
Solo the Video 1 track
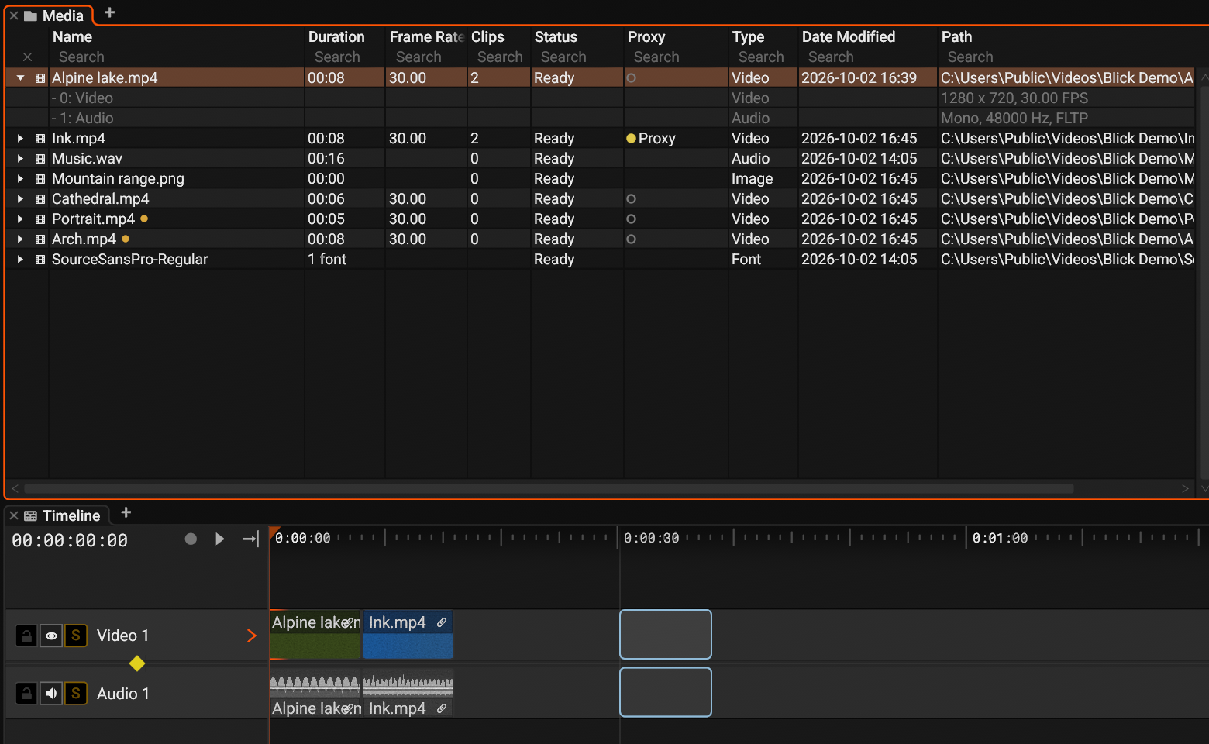76,636
